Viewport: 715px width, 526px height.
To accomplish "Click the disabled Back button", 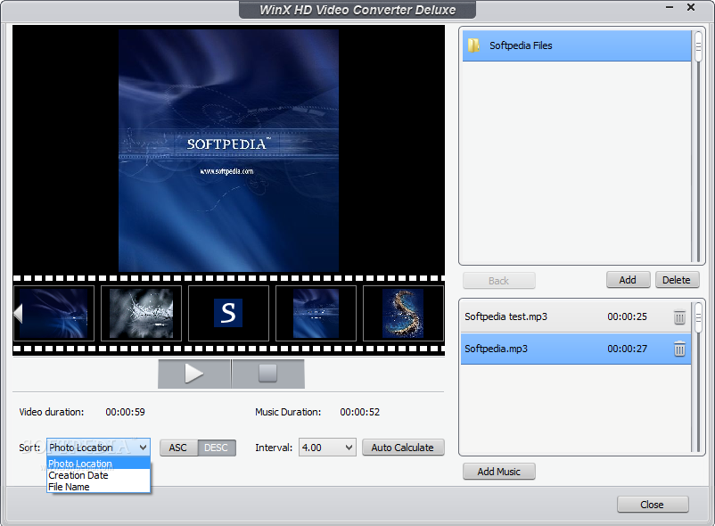I will click(x=499, y=281).
